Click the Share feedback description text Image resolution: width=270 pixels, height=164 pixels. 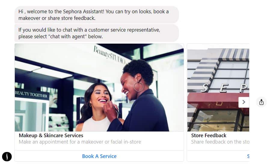(x=220, y=142)
